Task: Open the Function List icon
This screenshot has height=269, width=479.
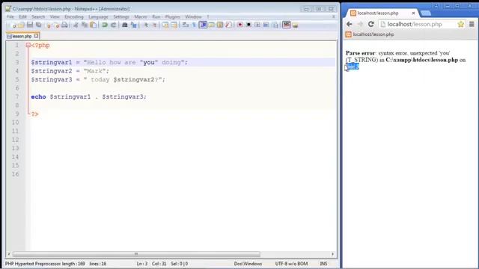Action: (228, 25)
